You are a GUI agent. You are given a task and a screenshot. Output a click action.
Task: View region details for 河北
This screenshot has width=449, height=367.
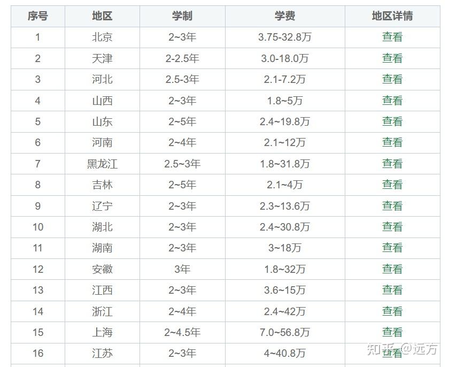click(392, 79)
